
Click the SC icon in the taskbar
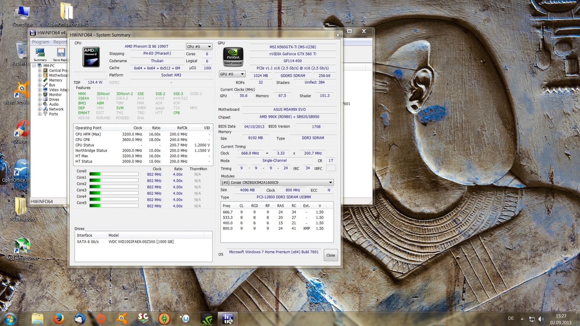point(143,319)
